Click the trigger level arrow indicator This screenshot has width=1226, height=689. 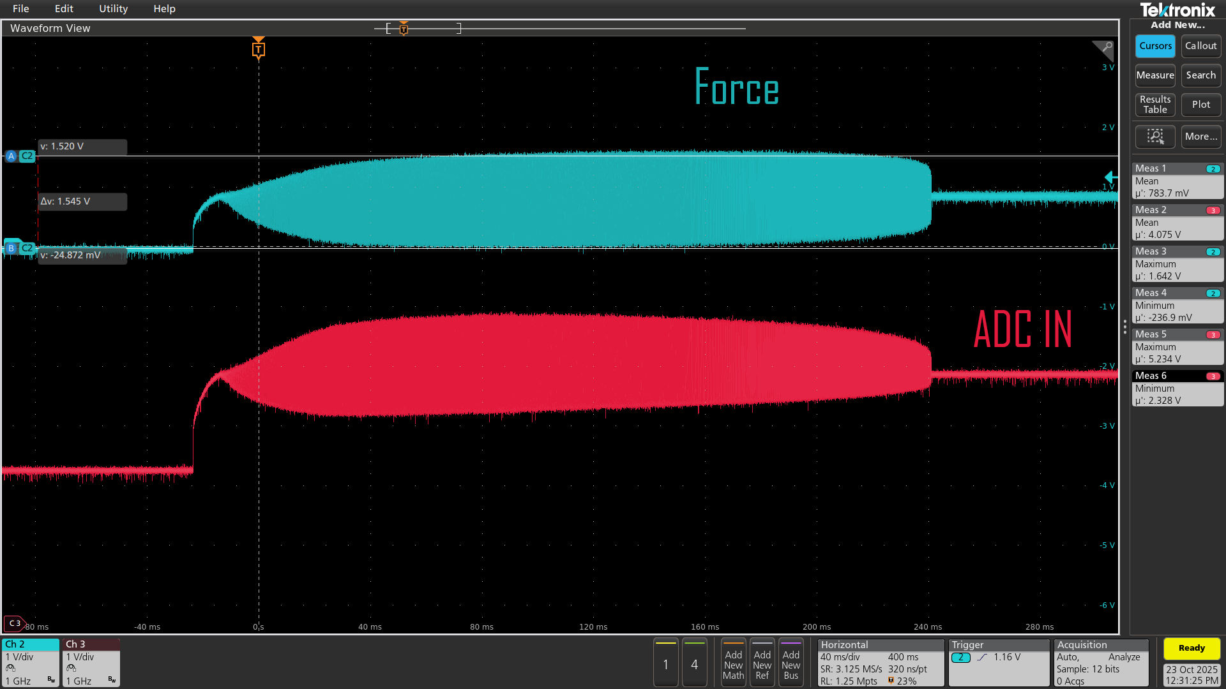(1111, 177)
